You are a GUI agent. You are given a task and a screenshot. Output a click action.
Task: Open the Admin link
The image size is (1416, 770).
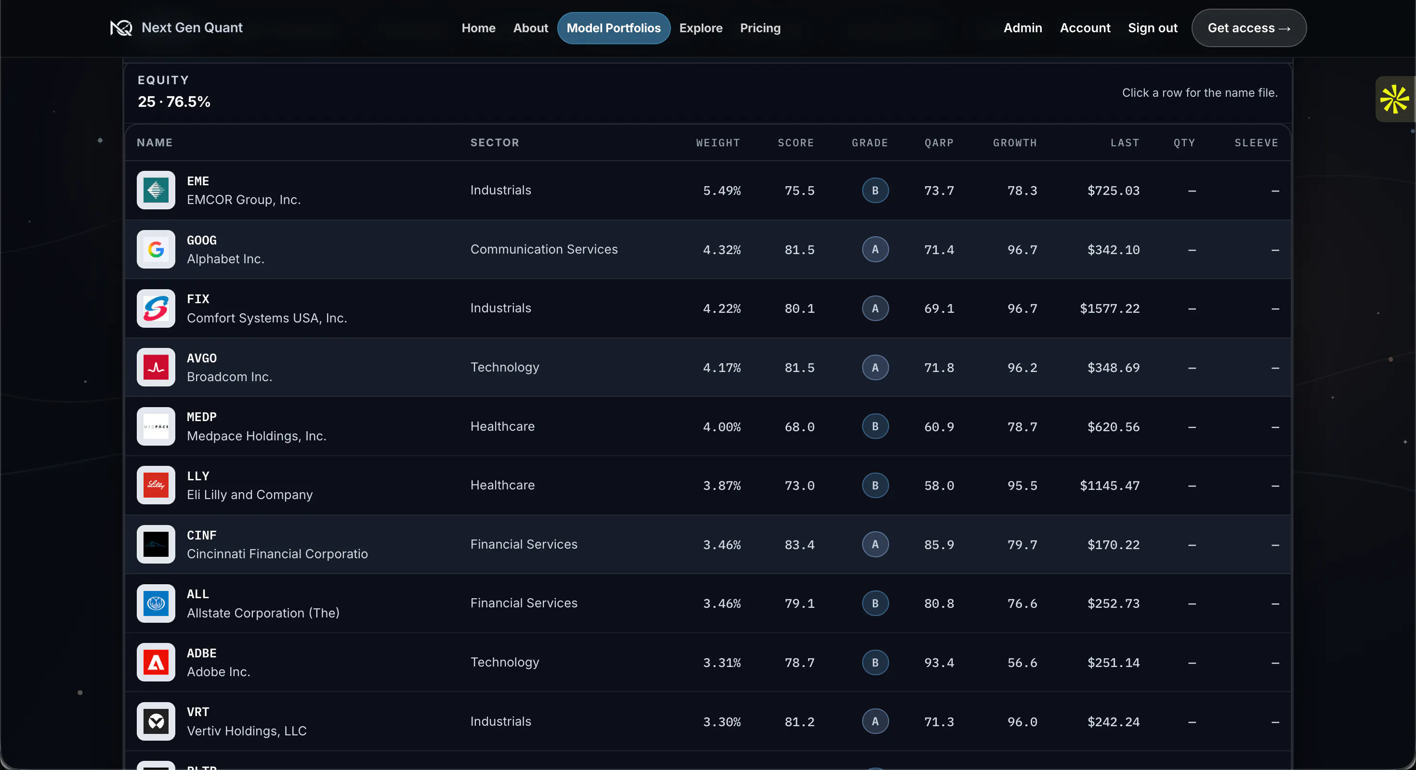(1023, 28)
